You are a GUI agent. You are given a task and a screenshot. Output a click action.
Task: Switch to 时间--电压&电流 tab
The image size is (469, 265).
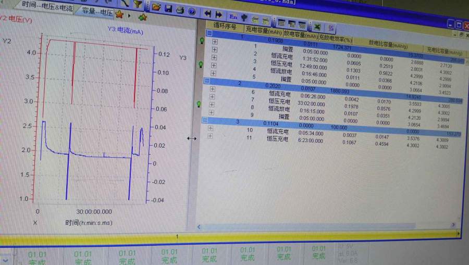pos(47,6)
